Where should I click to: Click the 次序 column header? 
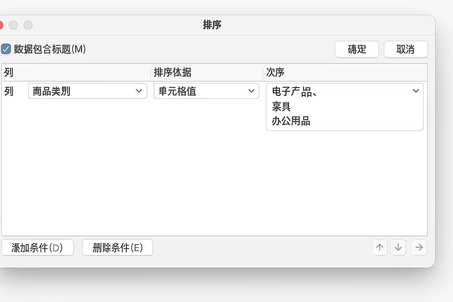click(275, 72)
